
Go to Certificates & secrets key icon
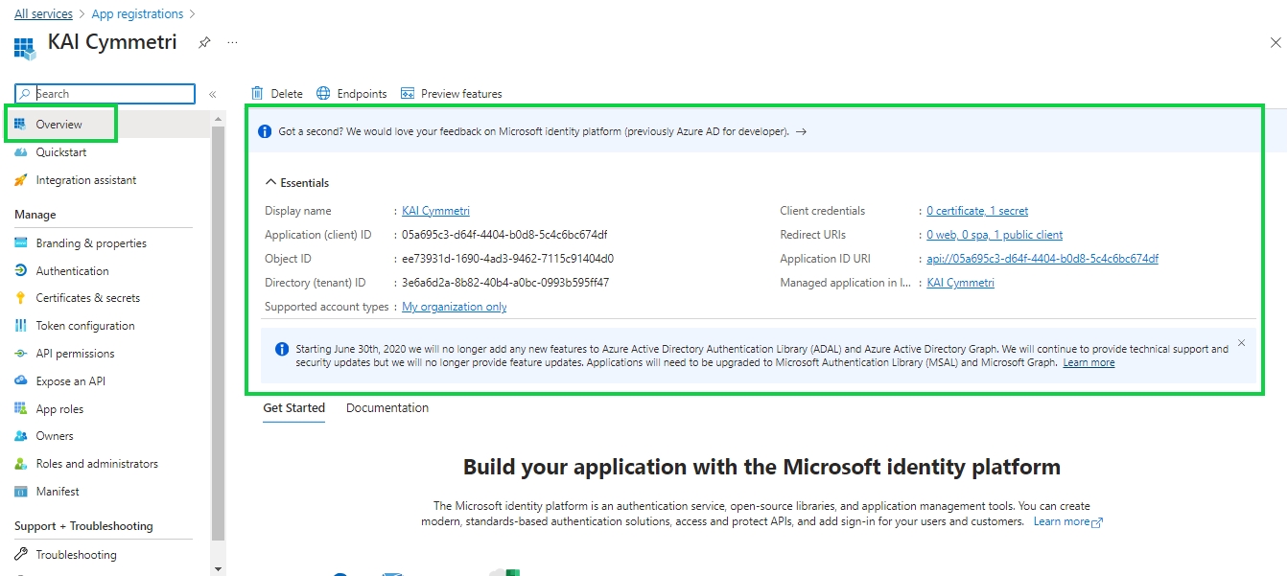pos(21,298)
